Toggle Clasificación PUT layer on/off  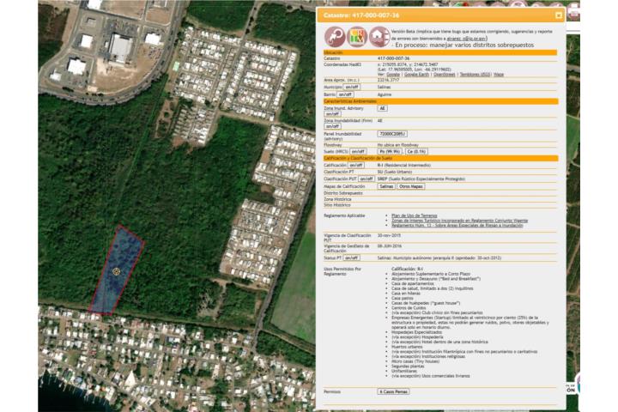(367, 179)
